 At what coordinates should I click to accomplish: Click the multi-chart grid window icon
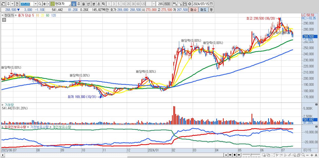tap(264, 155)
